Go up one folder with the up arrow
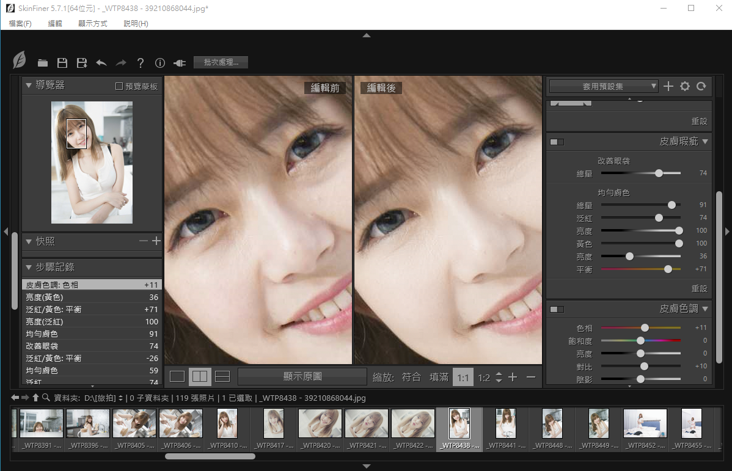The image size is (732, 471). (35, 398)
